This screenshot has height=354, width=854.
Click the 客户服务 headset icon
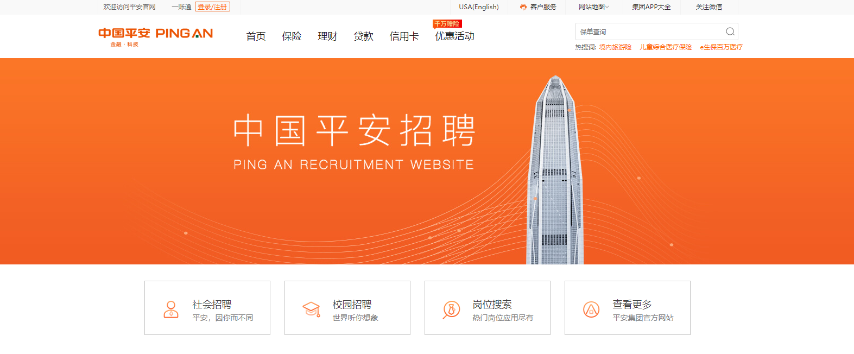(x=523, y=7)
